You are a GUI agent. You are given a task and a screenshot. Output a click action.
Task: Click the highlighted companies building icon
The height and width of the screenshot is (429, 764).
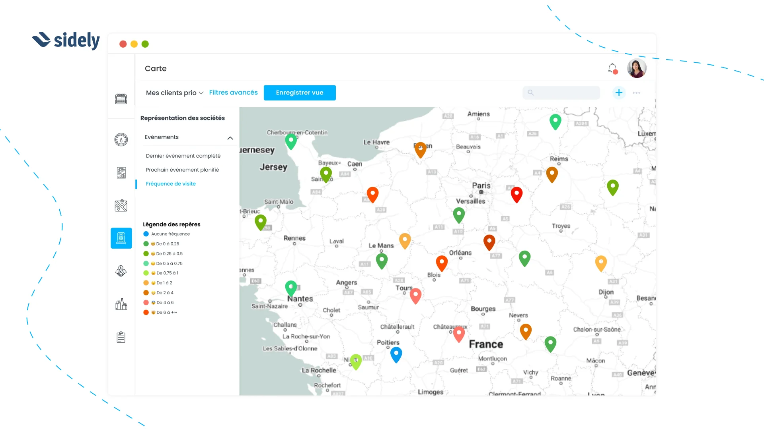coord(121,238)
